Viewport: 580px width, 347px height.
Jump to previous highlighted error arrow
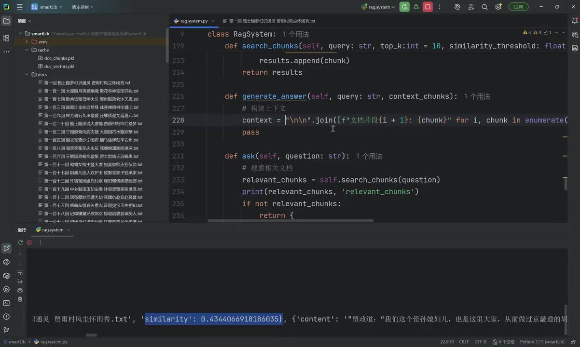click(x=556, y=33)
